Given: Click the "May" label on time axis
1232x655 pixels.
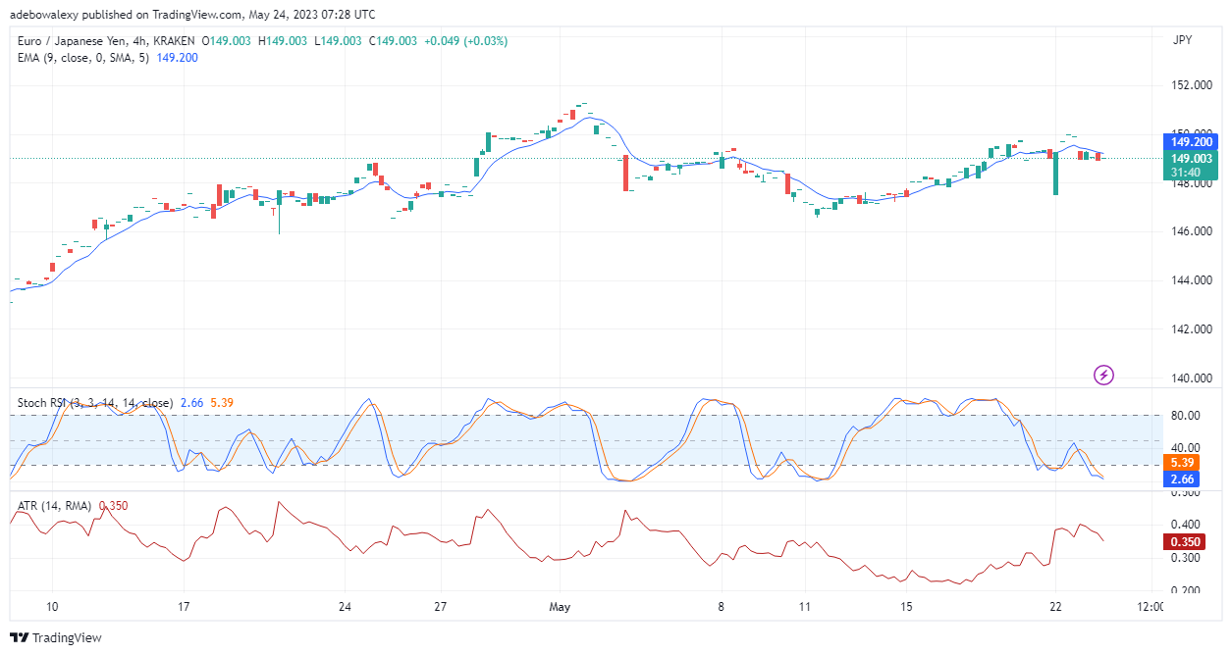Looking at the screenshot, I should (x=559, y=607).
